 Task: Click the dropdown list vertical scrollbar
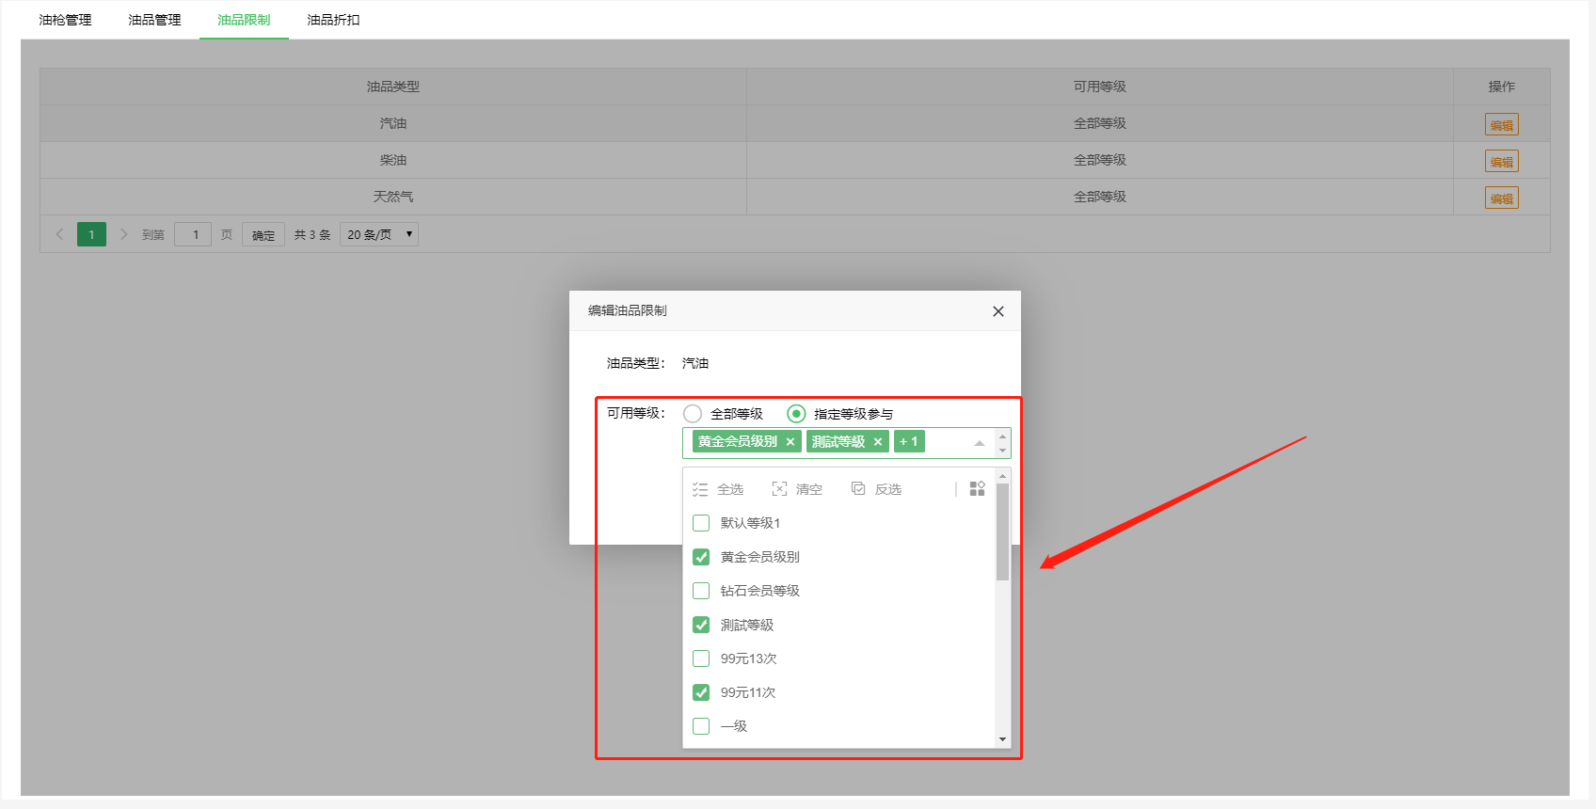(1002, 532)
